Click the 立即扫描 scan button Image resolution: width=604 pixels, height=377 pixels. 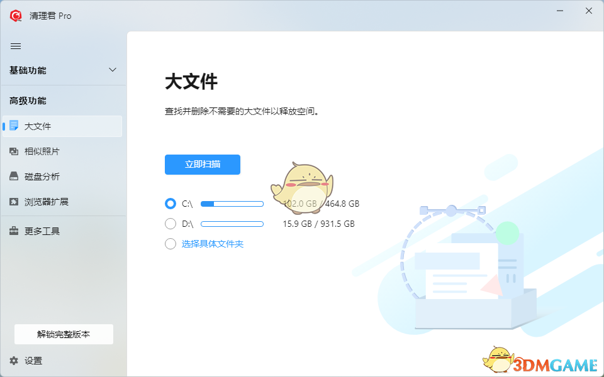point(202,164)
